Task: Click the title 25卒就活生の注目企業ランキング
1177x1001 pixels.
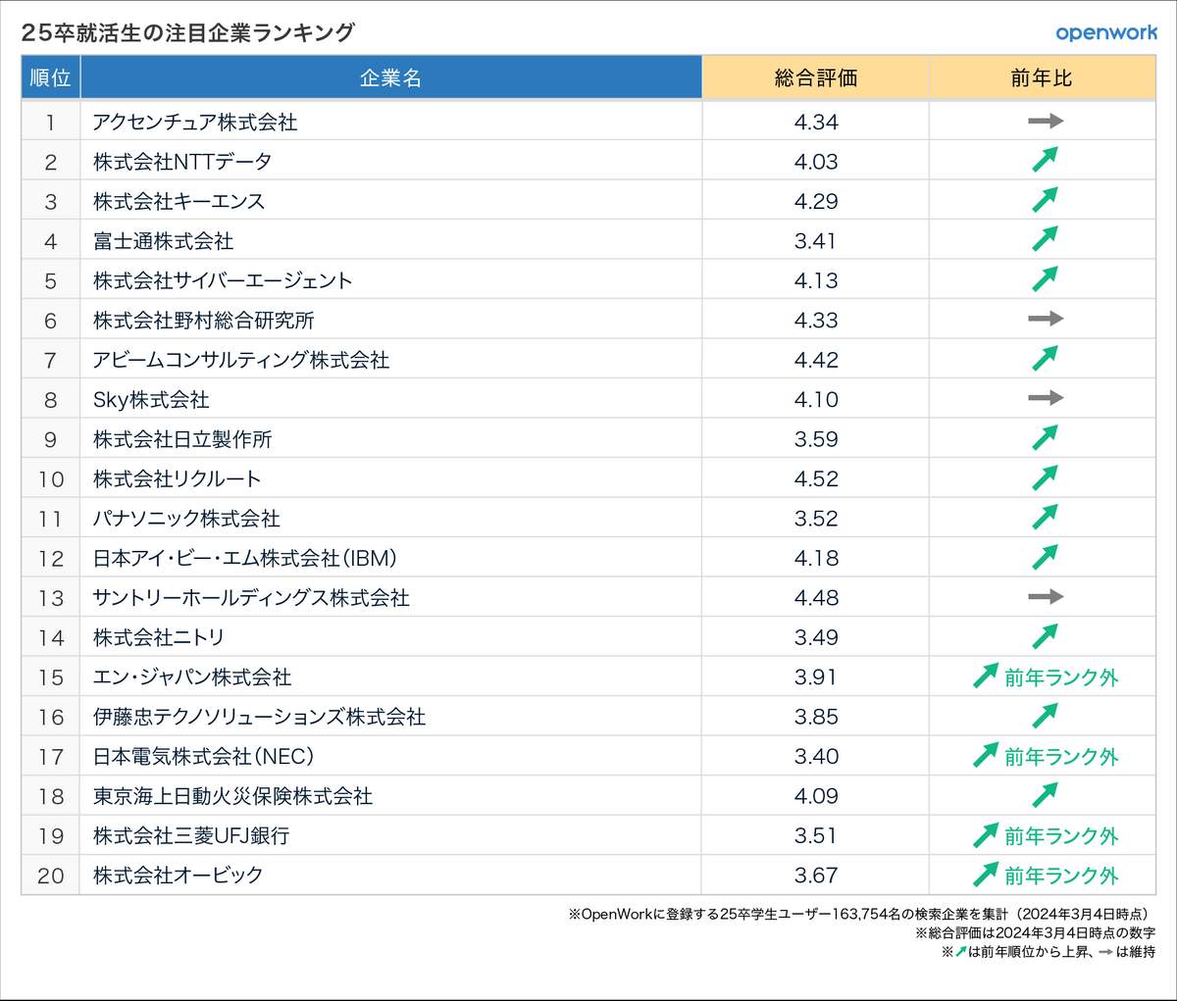Action: point(188,32)
